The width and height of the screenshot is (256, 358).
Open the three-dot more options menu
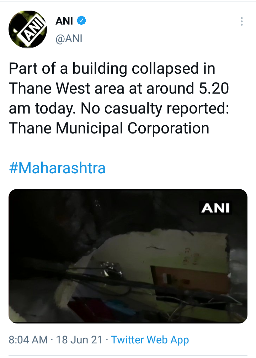(241, 21)
